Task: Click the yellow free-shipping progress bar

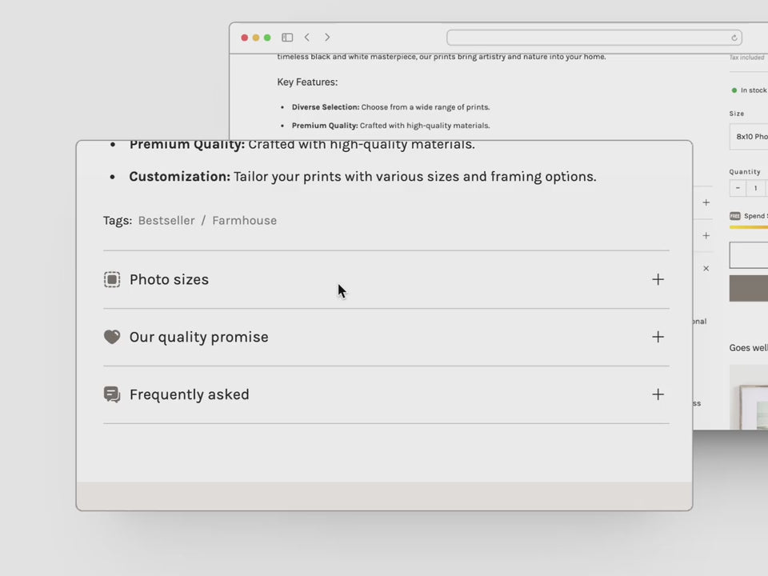Action: (x=749, y=227)
